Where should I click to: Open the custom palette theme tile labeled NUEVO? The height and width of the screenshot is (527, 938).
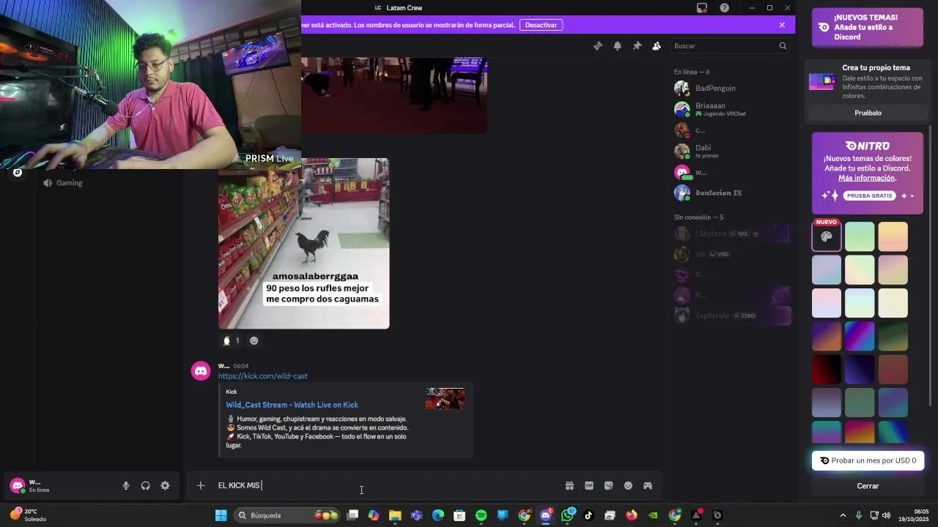826,236
